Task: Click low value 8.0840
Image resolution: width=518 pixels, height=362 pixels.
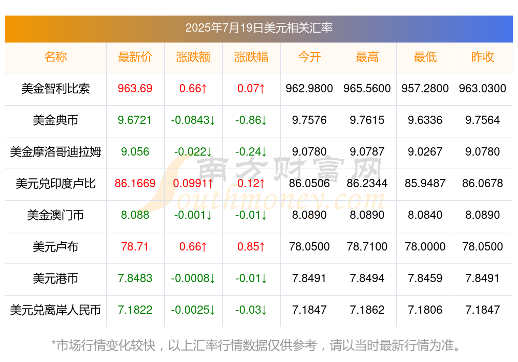Action: coord(425,215)
